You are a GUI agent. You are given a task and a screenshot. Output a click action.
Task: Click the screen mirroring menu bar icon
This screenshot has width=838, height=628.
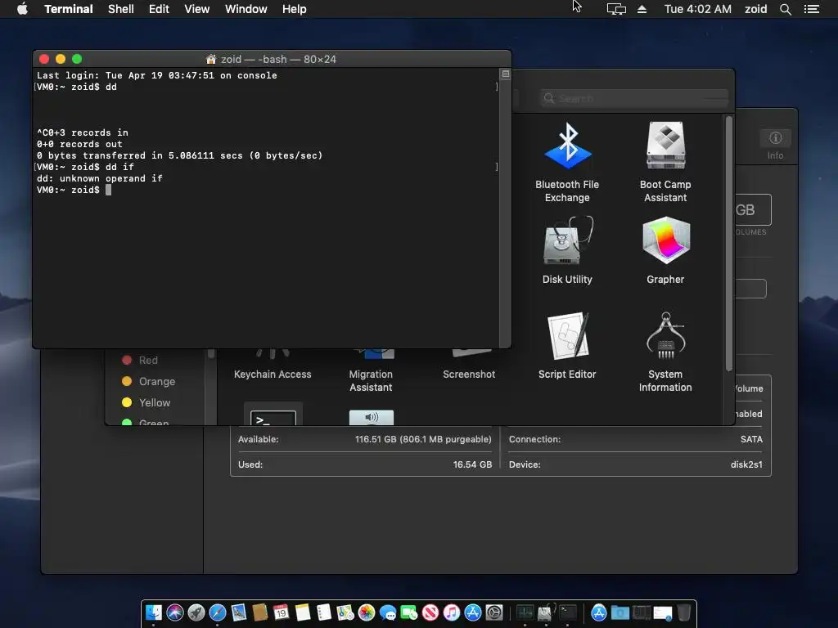tap(616, 9)
